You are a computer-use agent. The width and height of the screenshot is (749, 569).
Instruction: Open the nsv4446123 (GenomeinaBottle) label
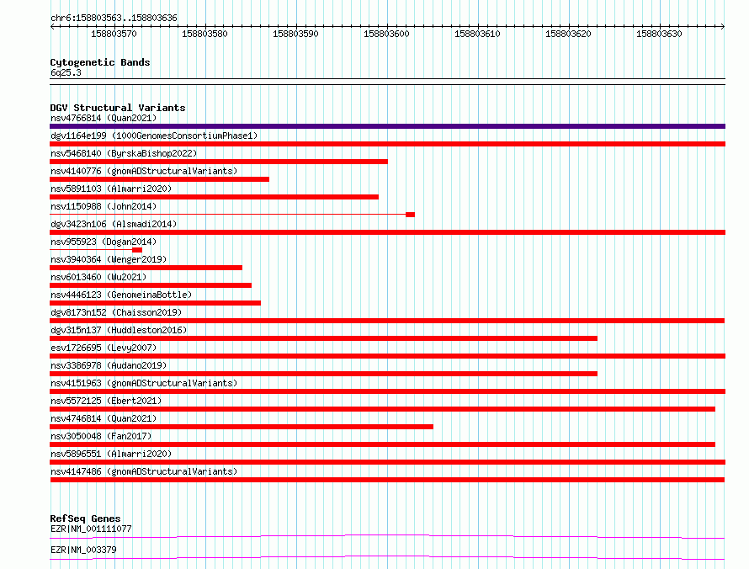[121, 295]
